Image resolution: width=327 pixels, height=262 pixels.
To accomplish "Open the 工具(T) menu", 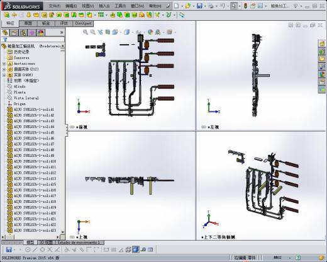I will [x=120, y=6].
